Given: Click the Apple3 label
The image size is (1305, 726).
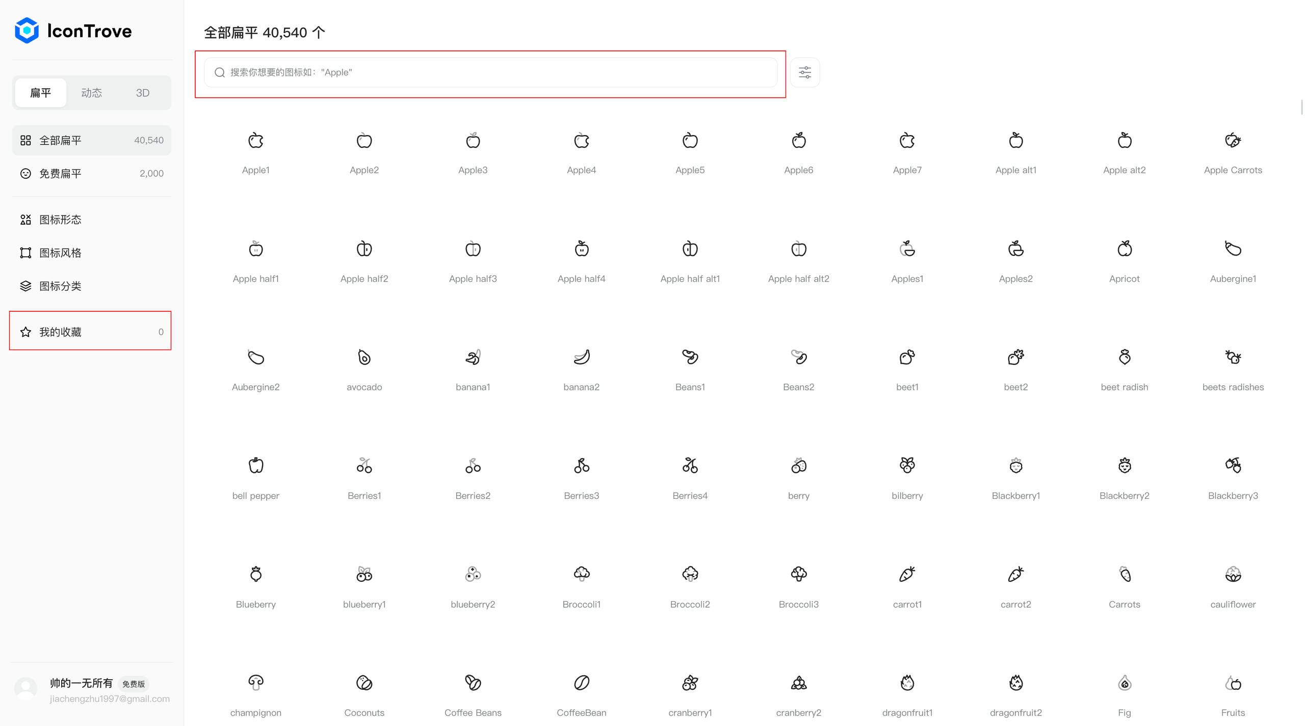Looking at the screenshot, I should 473,170.
